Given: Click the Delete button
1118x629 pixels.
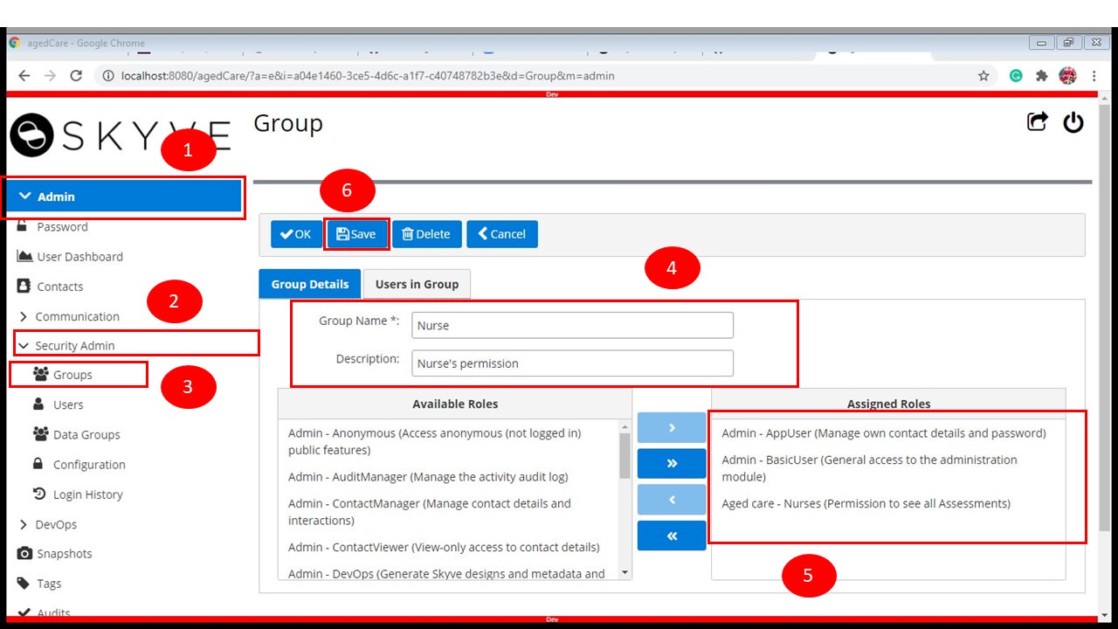Looking at the screenshot, I should point(427,234).
